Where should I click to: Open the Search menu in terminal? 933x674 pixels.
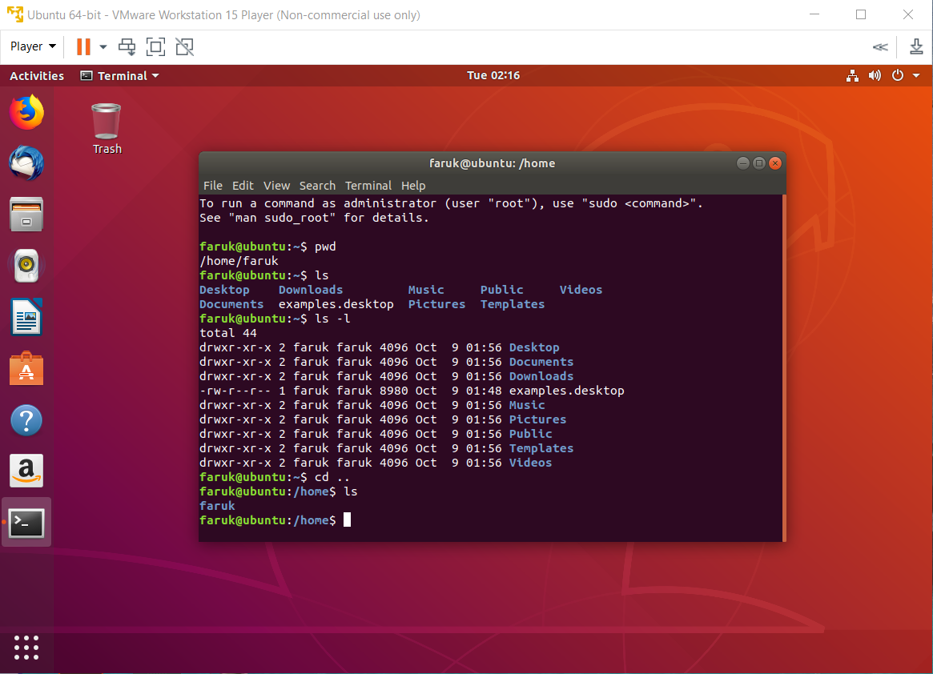317,186
